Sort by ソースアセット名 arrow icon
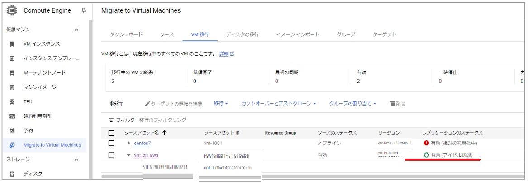 pyautogui.click(x=165, y=133)
